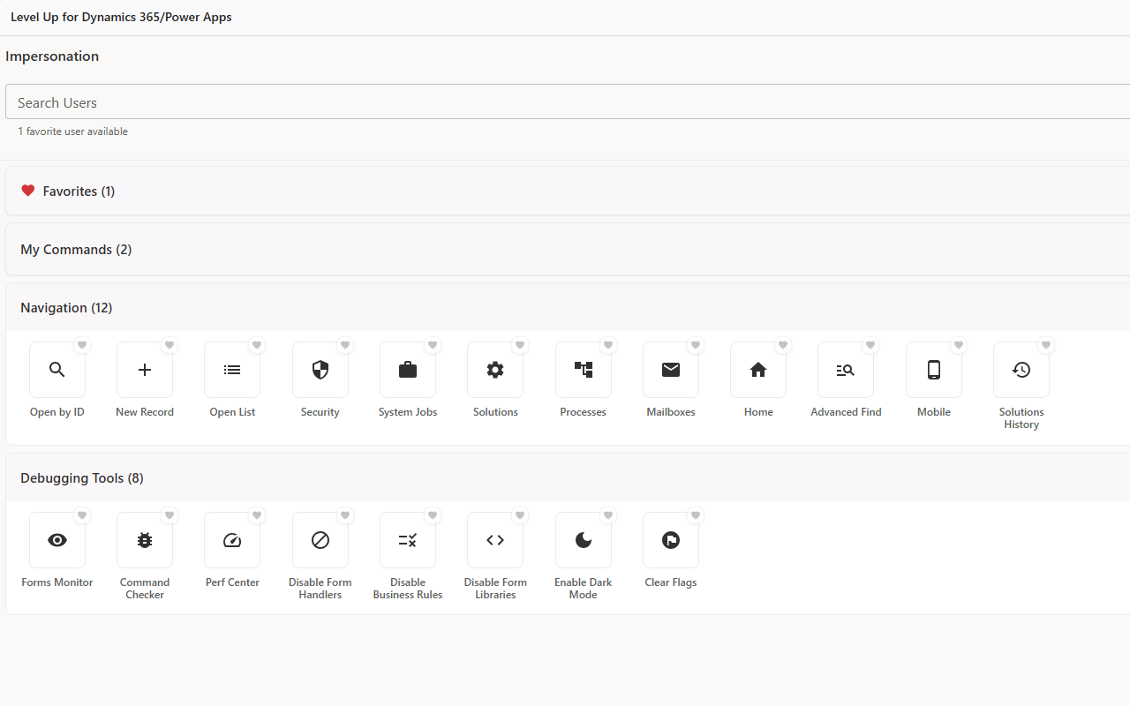Expand the My Commands (2) section
Viewport: 1130px width, 706px height.
(568, 250)
